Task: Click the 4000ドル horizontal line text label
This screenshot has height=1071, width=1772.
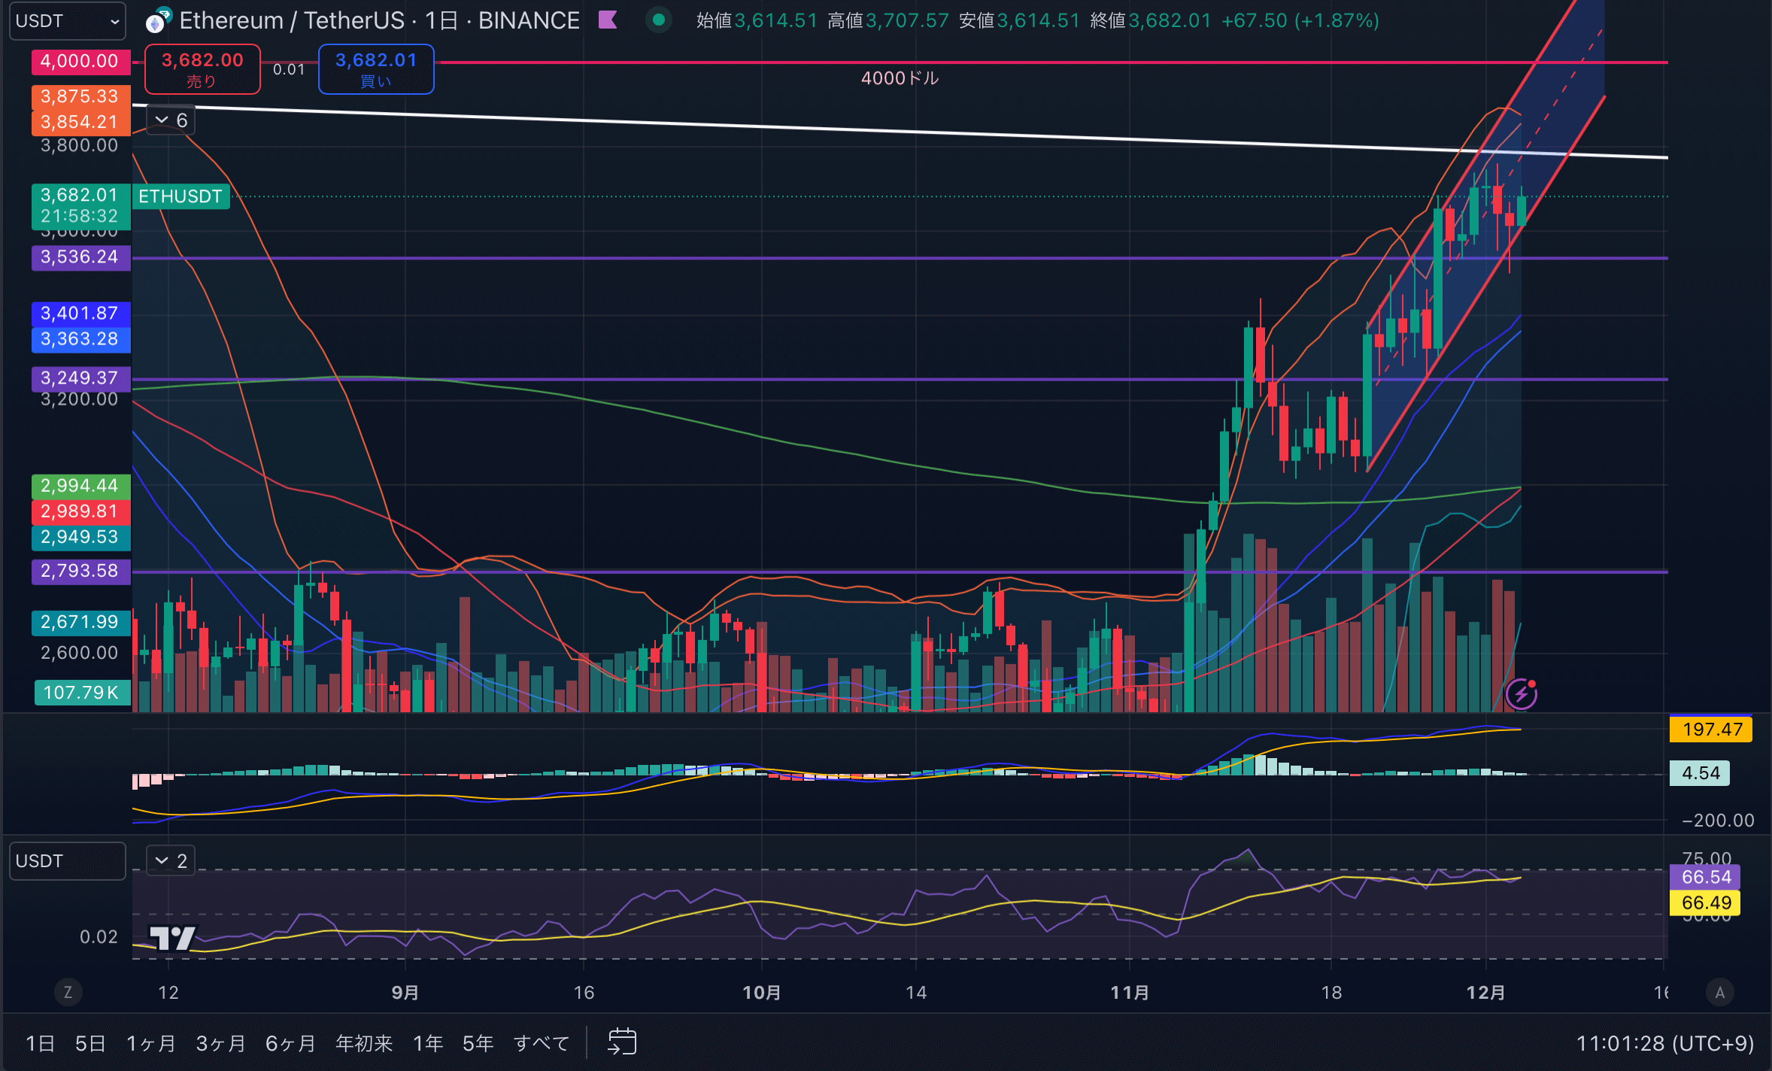Action: [900, 78]
